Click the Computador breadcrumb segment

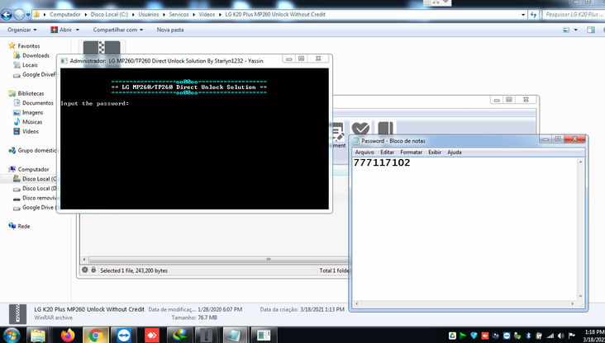(65, 14)
